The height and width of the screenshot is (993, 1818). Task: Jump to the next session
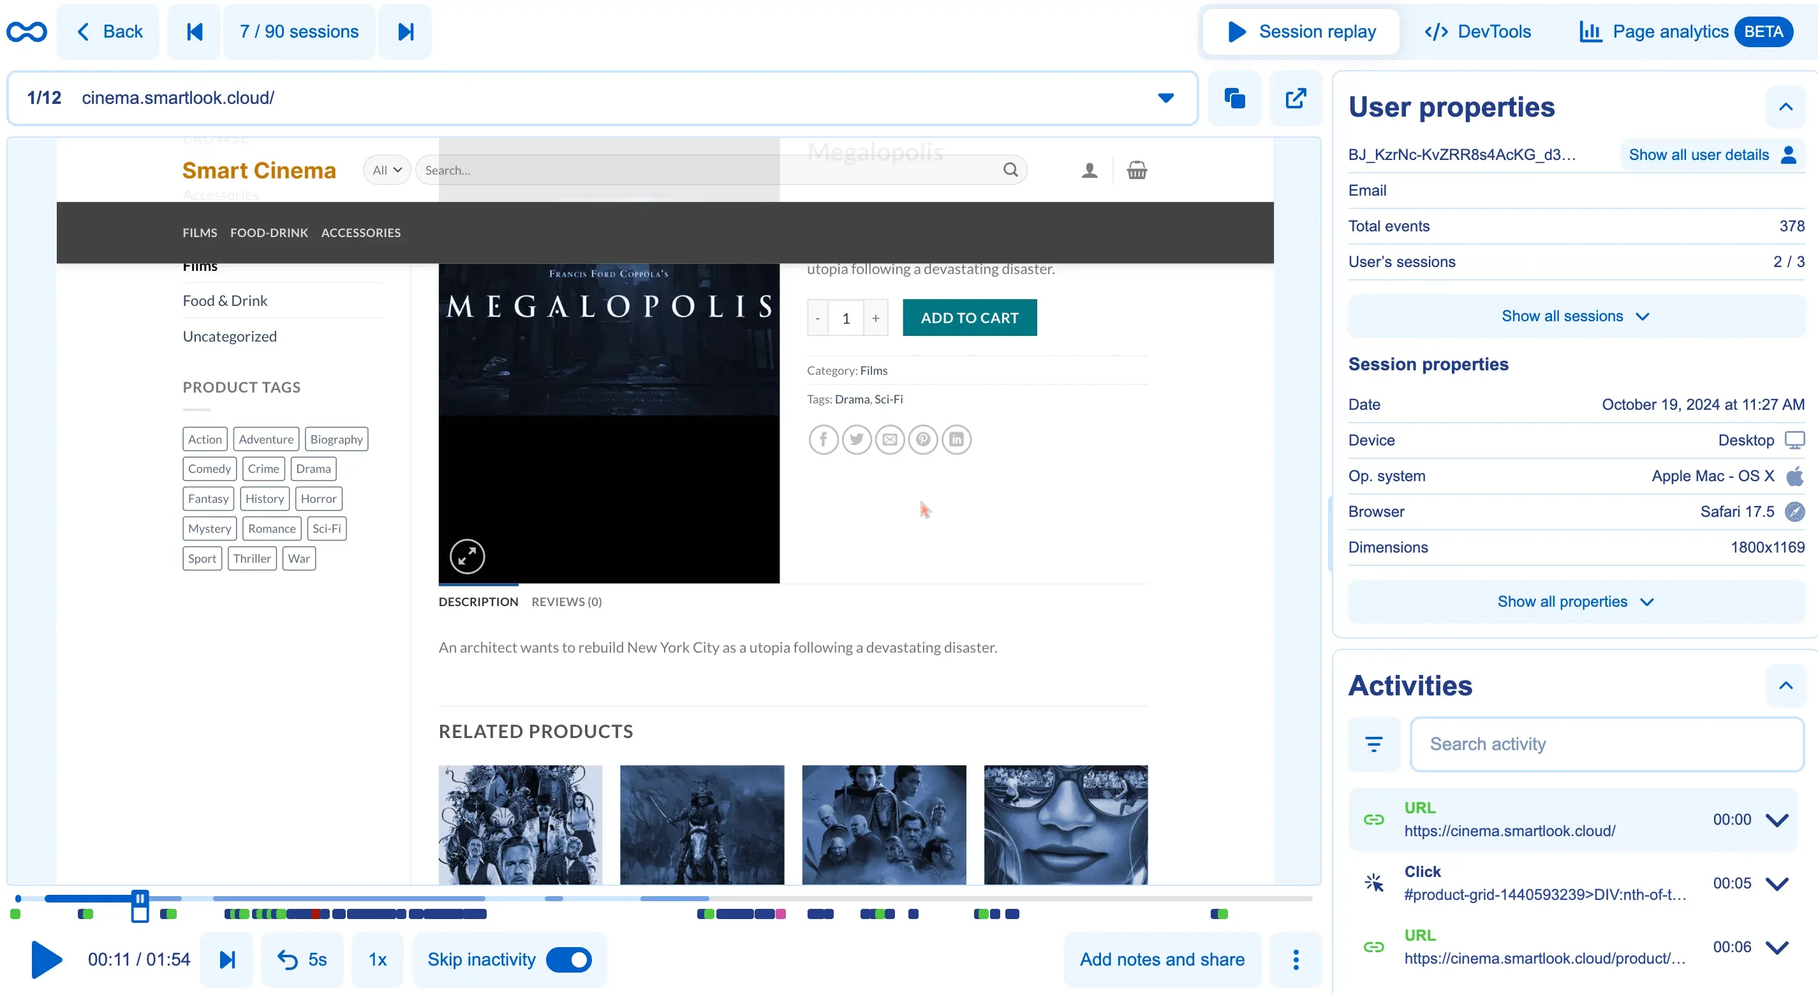click(405, 32)
